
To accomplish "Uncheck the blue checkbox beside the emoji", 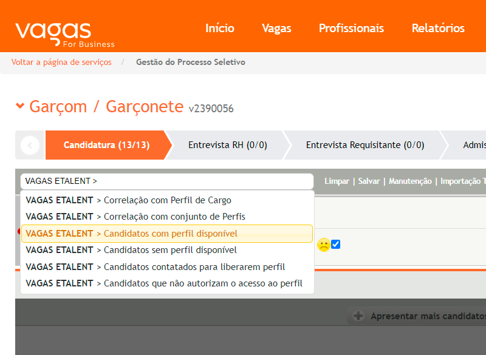I will tap(336, 244).
